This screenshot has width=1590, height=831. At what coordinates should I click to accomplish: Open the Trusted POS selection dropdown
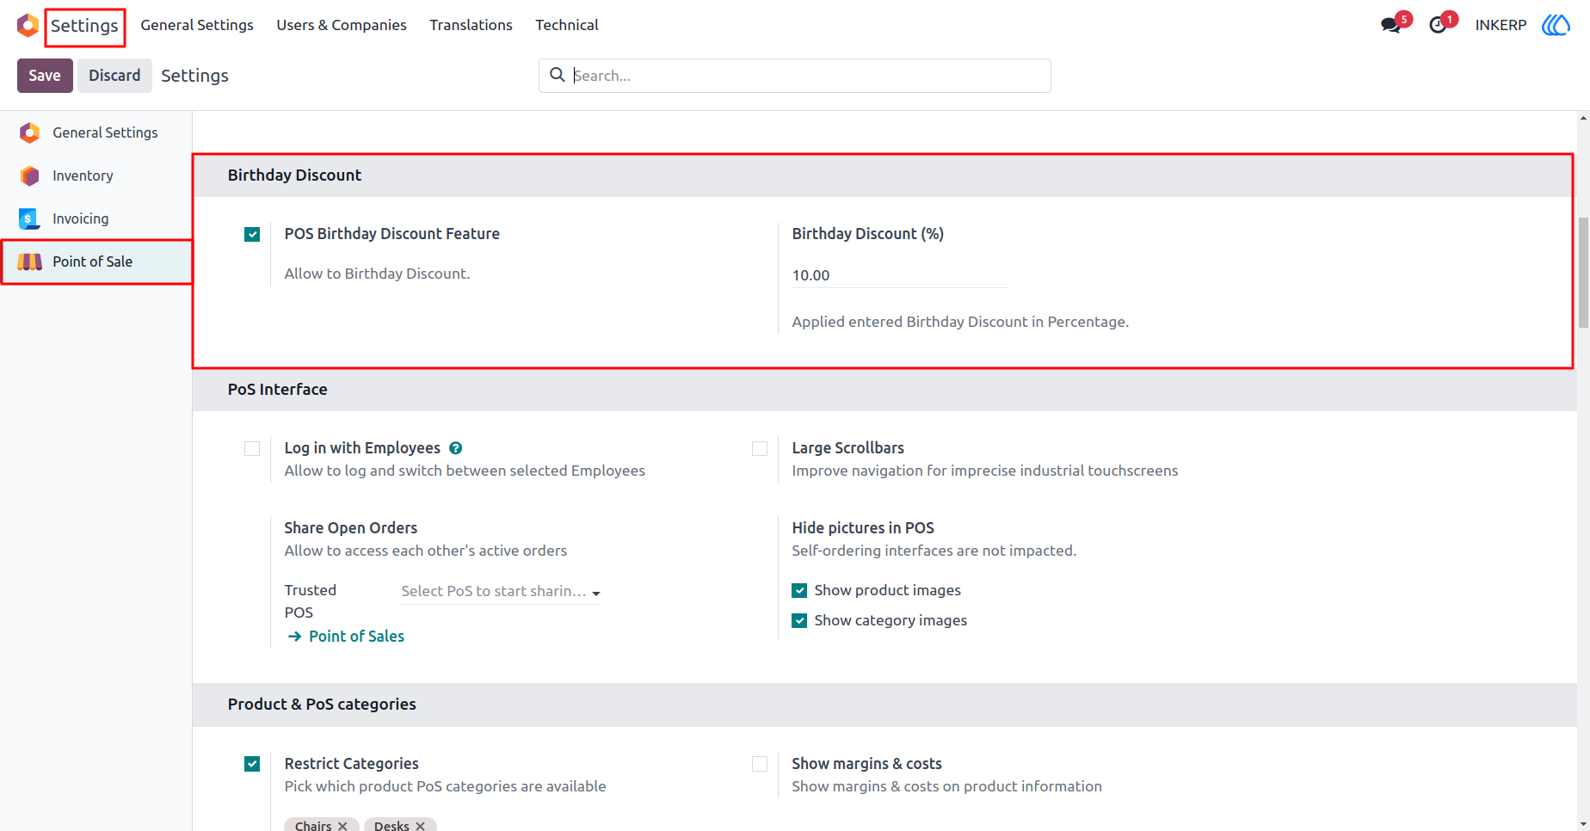501,591
